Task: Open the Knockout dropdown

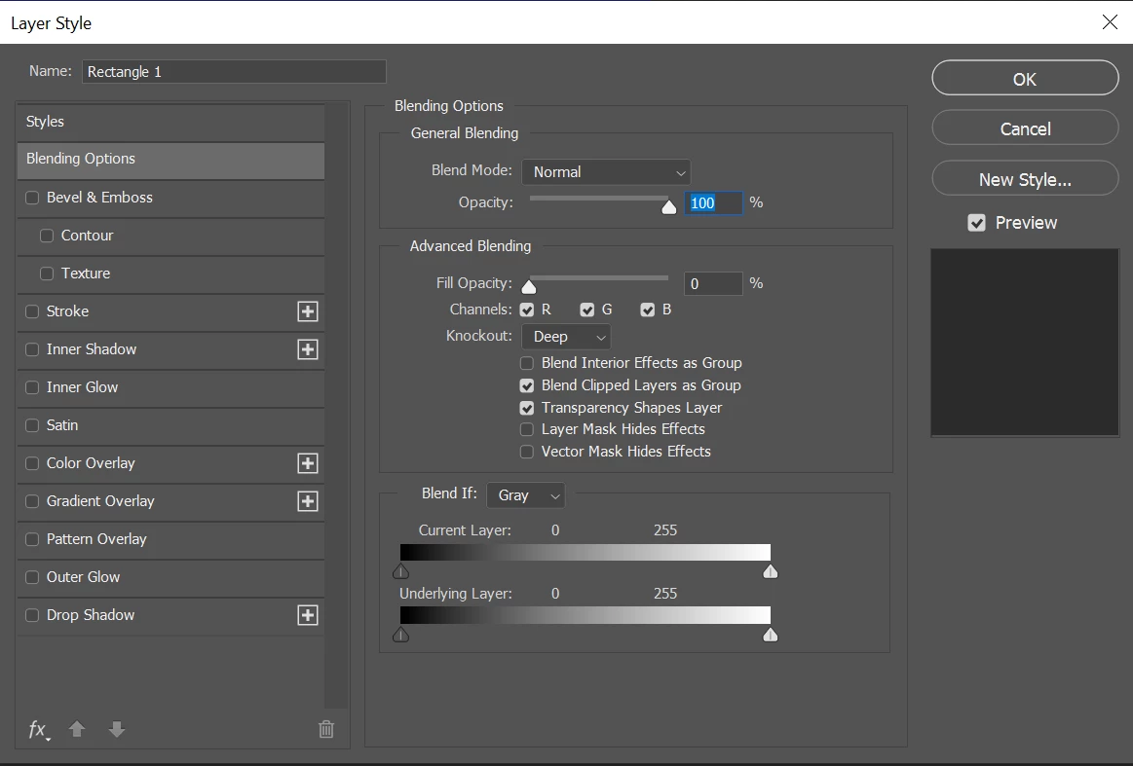Action: click(567, 337)
